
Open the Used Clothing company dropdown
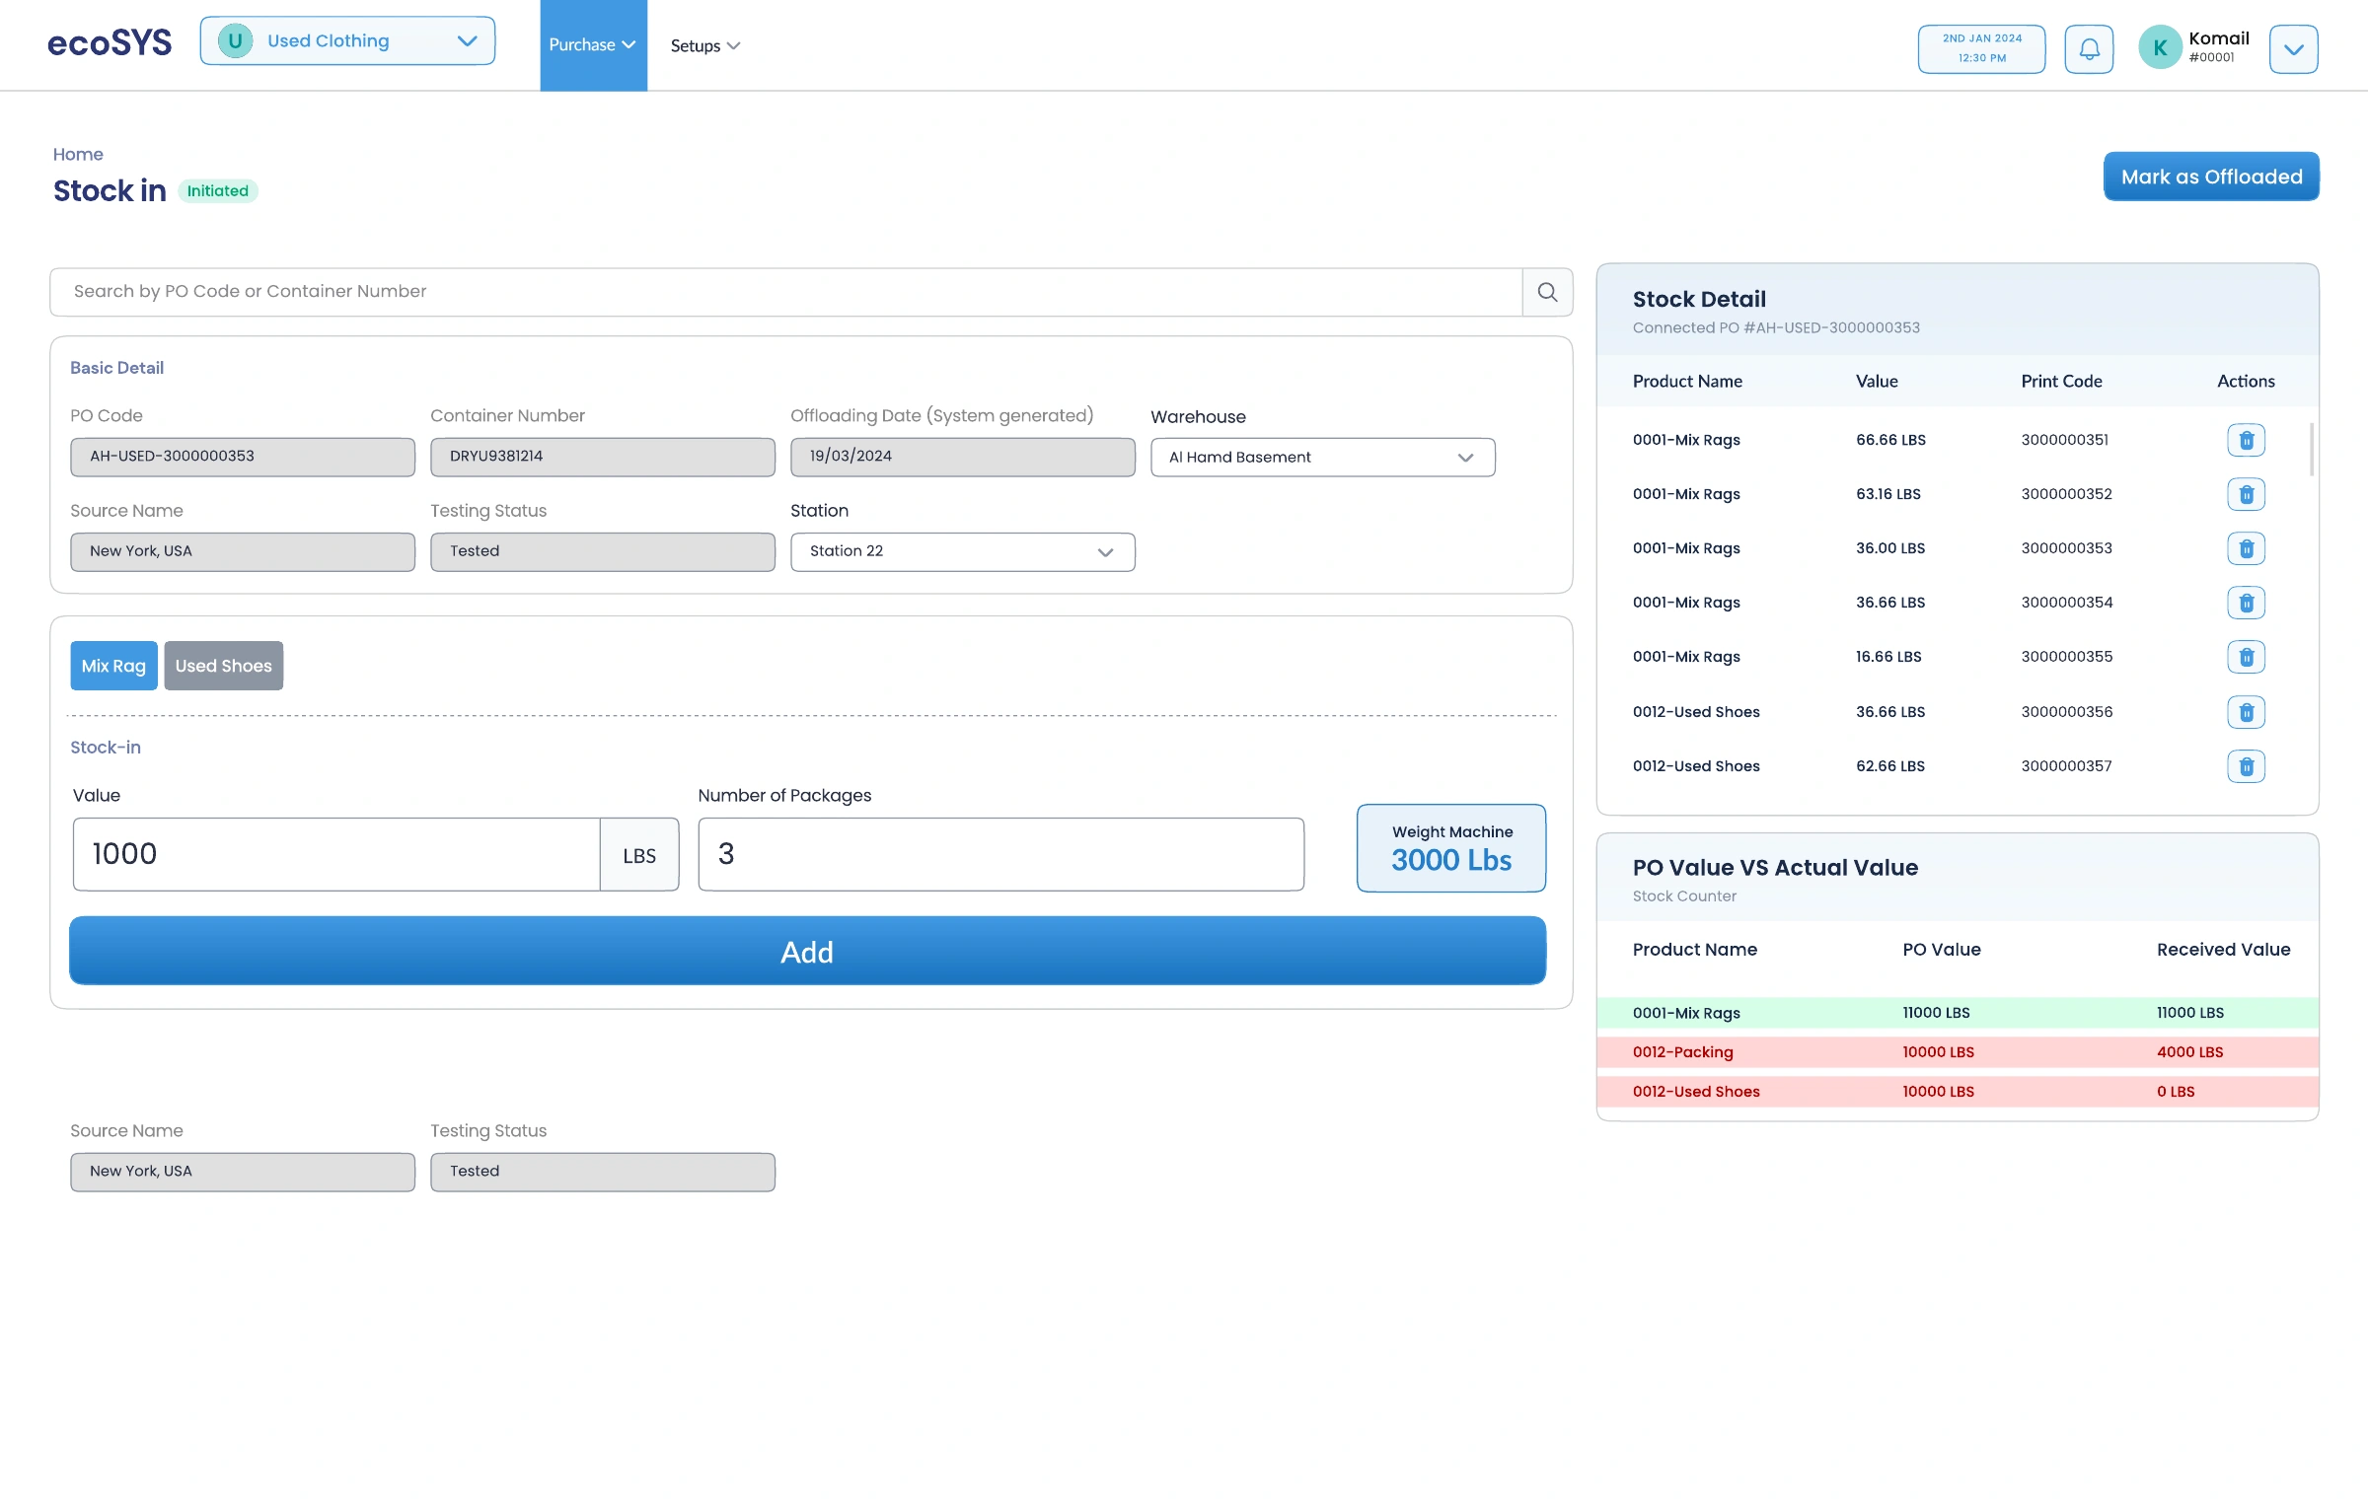pyautogui.click(x=347, y=41)
